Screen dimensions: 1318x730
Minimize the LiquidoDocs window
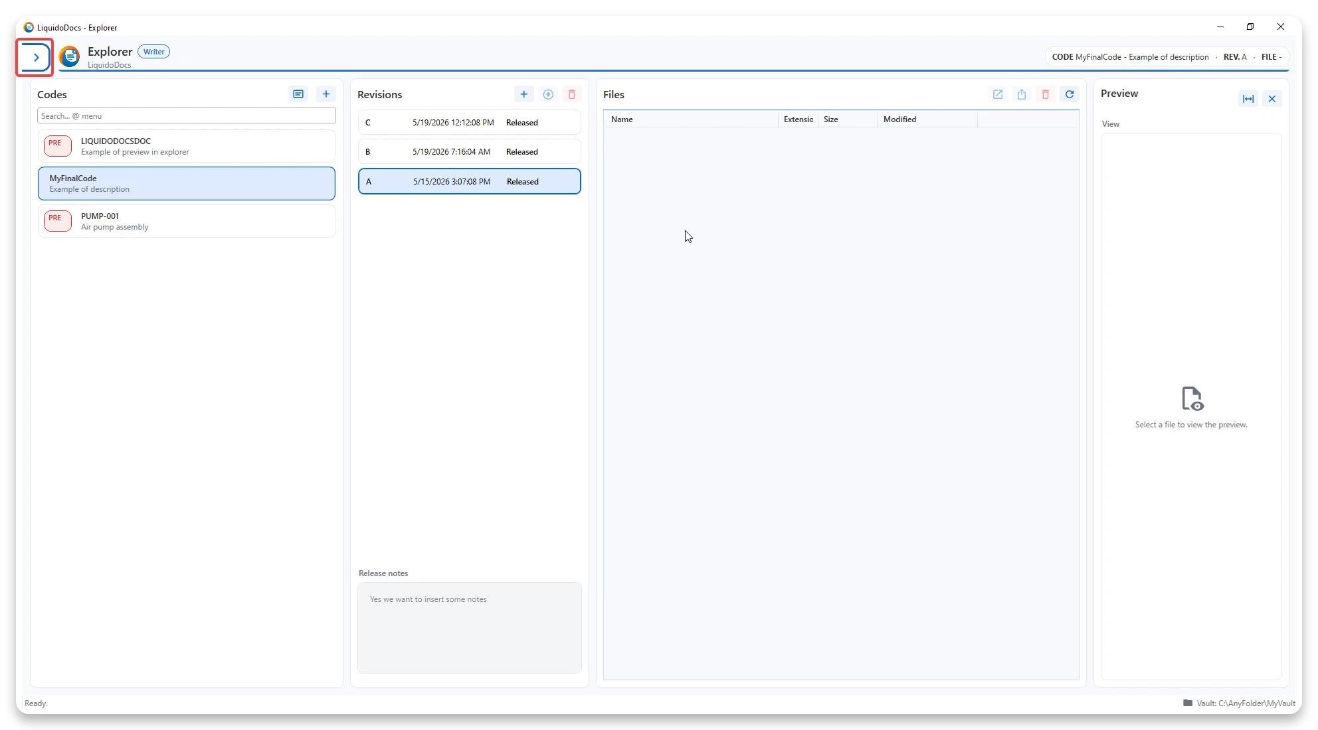[x=1220, y=27]
